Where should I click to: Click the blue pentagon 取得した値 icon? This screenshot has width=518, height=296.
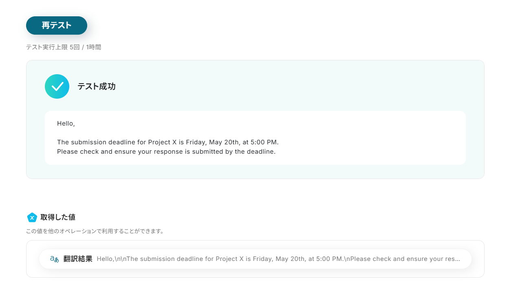pyautogui.click(x=32, y=217)
